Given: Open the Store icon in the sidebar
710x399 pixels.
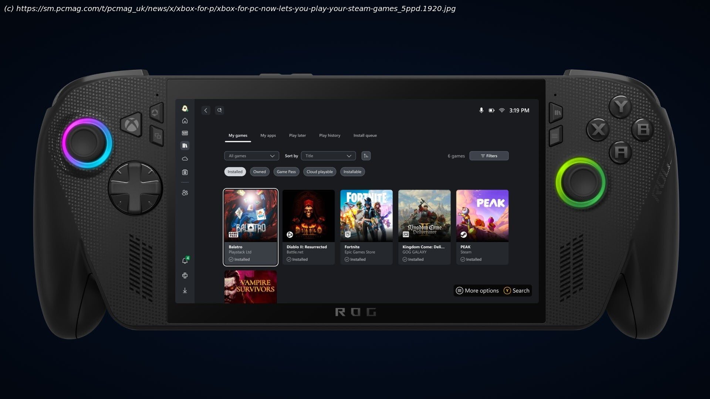Looking at the screenshot, I should pos(185,172).
